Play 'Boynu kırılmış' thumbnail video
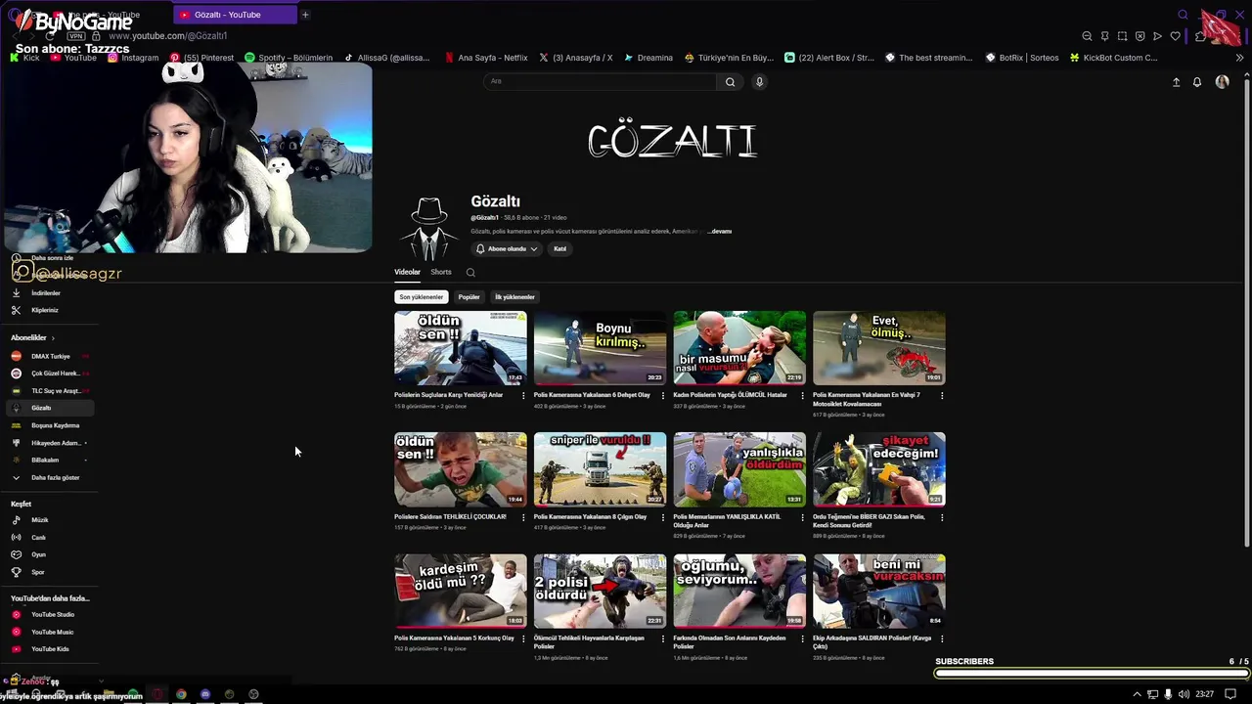The height and width of the screenshot is (704, 1252). click(x=600, y=348)
